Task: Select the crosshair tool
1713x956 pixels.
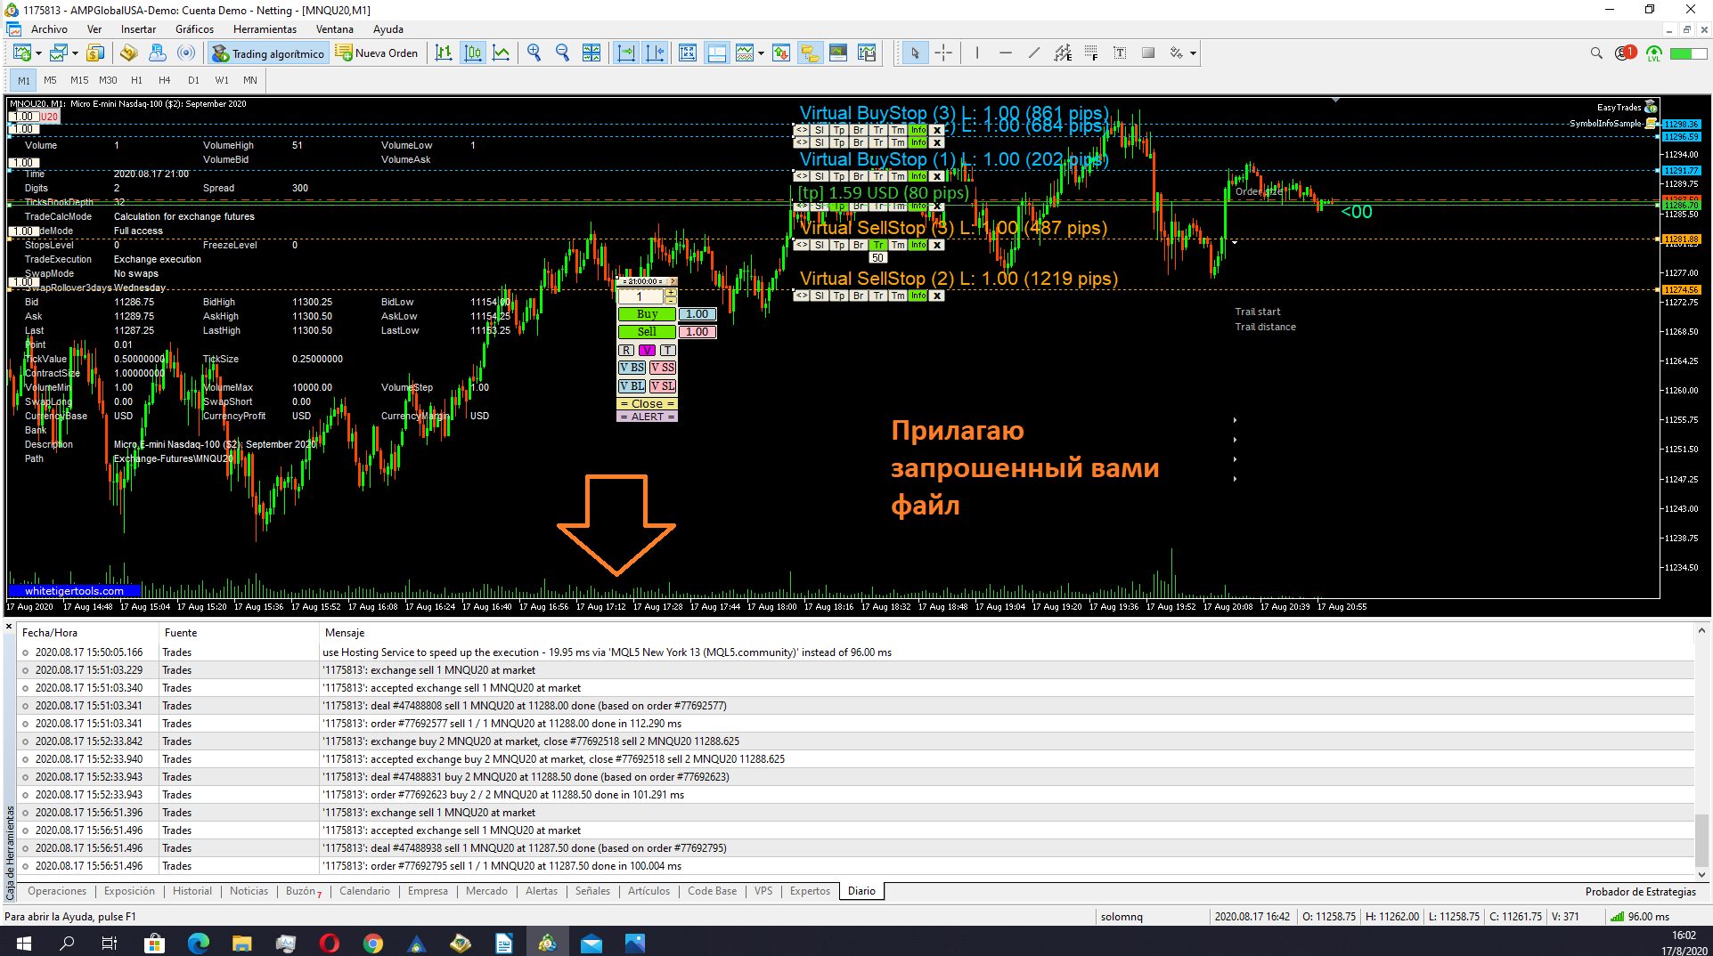Action: [943, 53]
